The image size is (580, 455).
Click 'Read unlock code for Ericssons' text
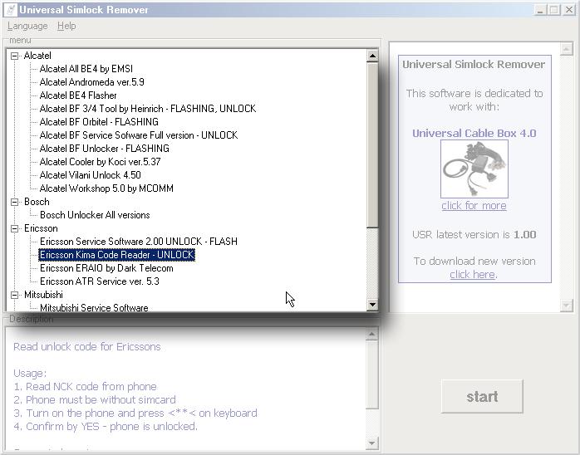(x=87, y=347)
